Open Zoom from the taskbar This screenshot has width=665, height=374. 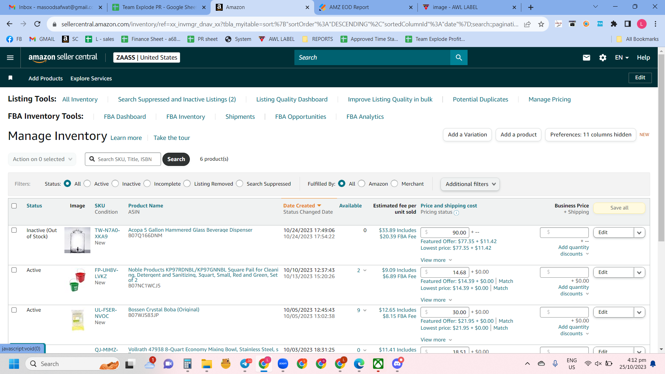tap(283, 364)
